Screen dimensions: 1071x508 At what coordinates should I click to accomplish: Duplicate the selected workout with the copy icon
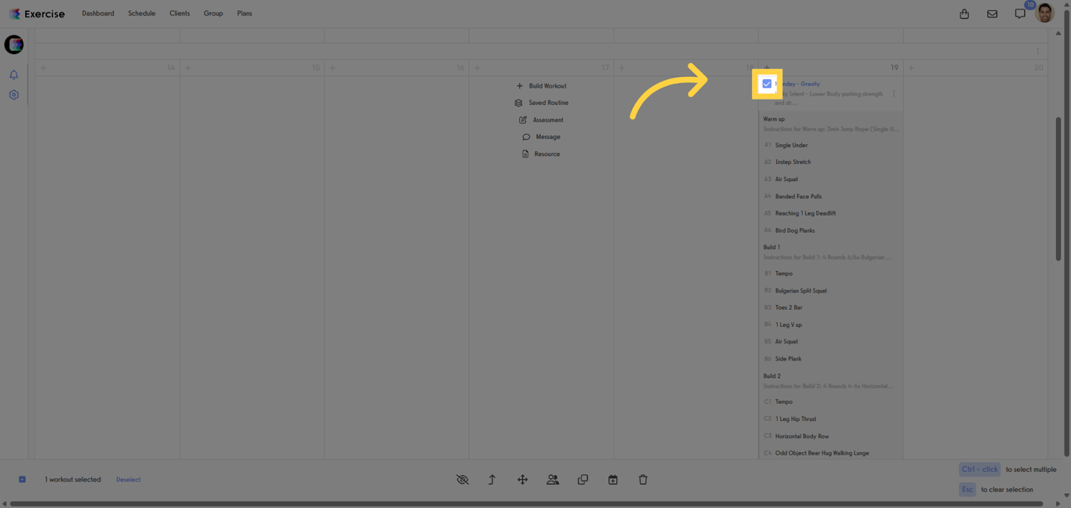coord(583,479)
